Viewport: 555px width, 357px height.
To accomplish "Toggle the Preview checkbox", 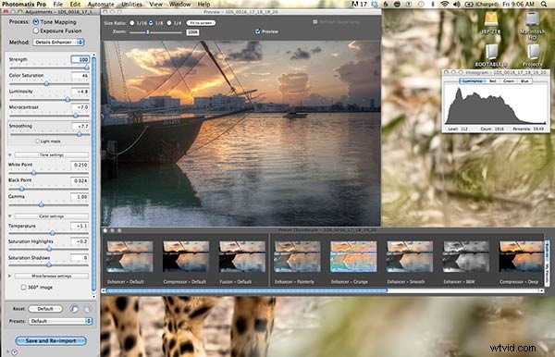I will click(x=258, y=31).
